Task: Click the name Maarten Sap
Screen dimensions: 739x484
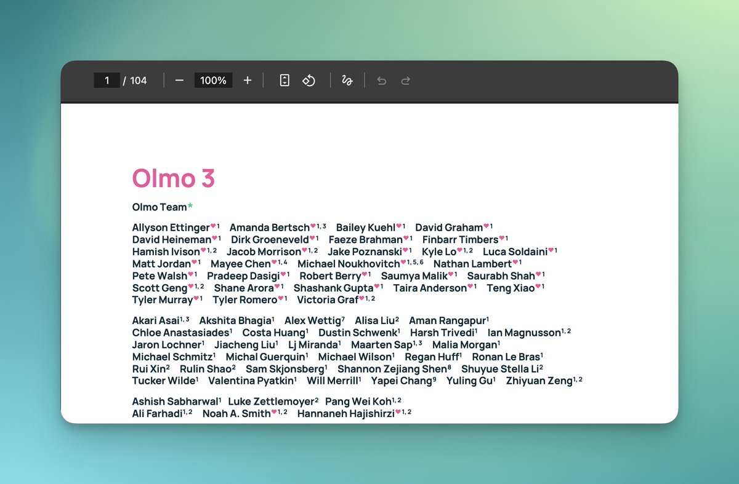Action: tap(382, 344)
